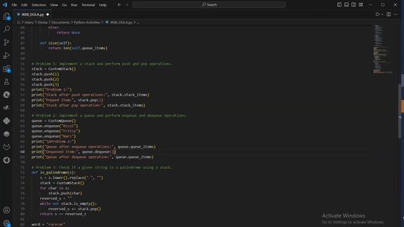Click the running figure activity bar icon
The width and height of the screenshot is (404, 227).
pos(6,108)
